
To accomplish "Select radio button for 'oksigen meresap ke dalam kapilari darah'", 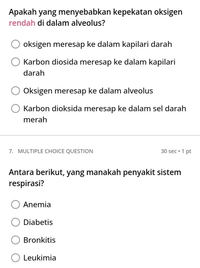I will [16, 44].
